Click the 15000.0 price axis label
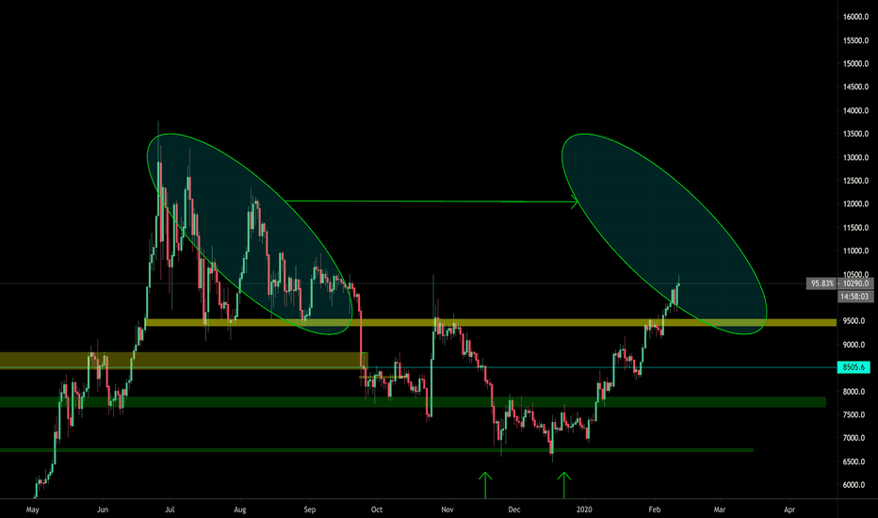Image resolution: width=878 pixels, height=518 pixels. pyautogui.click(x=855, y=64)
